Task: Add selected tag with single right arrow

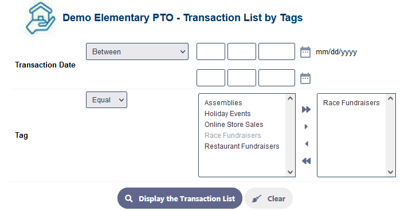Action: tap(306, 126)
